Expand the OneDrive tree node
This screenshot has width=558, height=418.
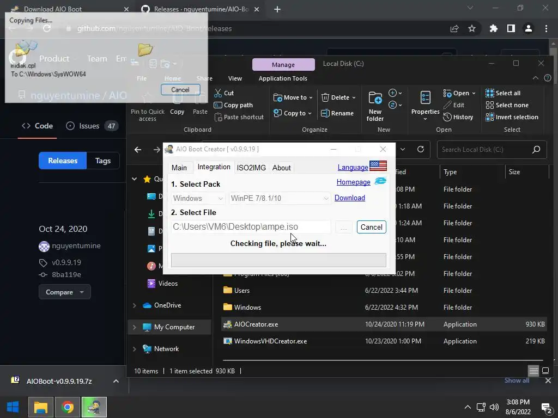click(135, 305)
